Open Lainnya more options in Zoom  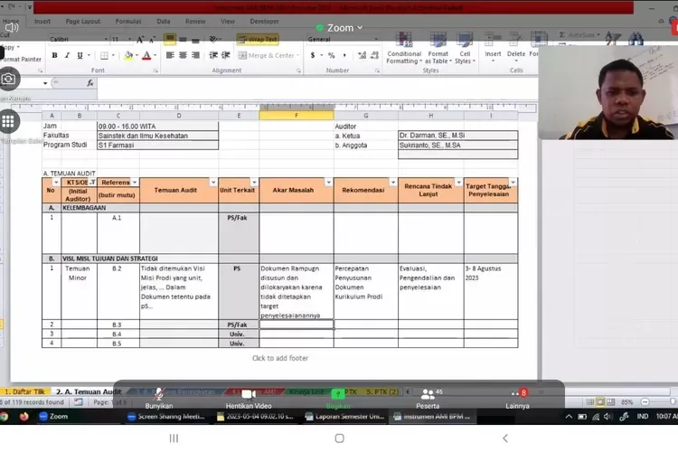click(x=518, y=400)
